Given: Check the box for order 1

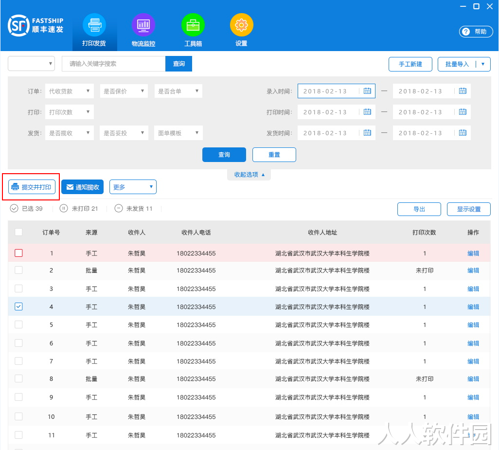Looking at the screenshot, I should [x=19, y=253].
